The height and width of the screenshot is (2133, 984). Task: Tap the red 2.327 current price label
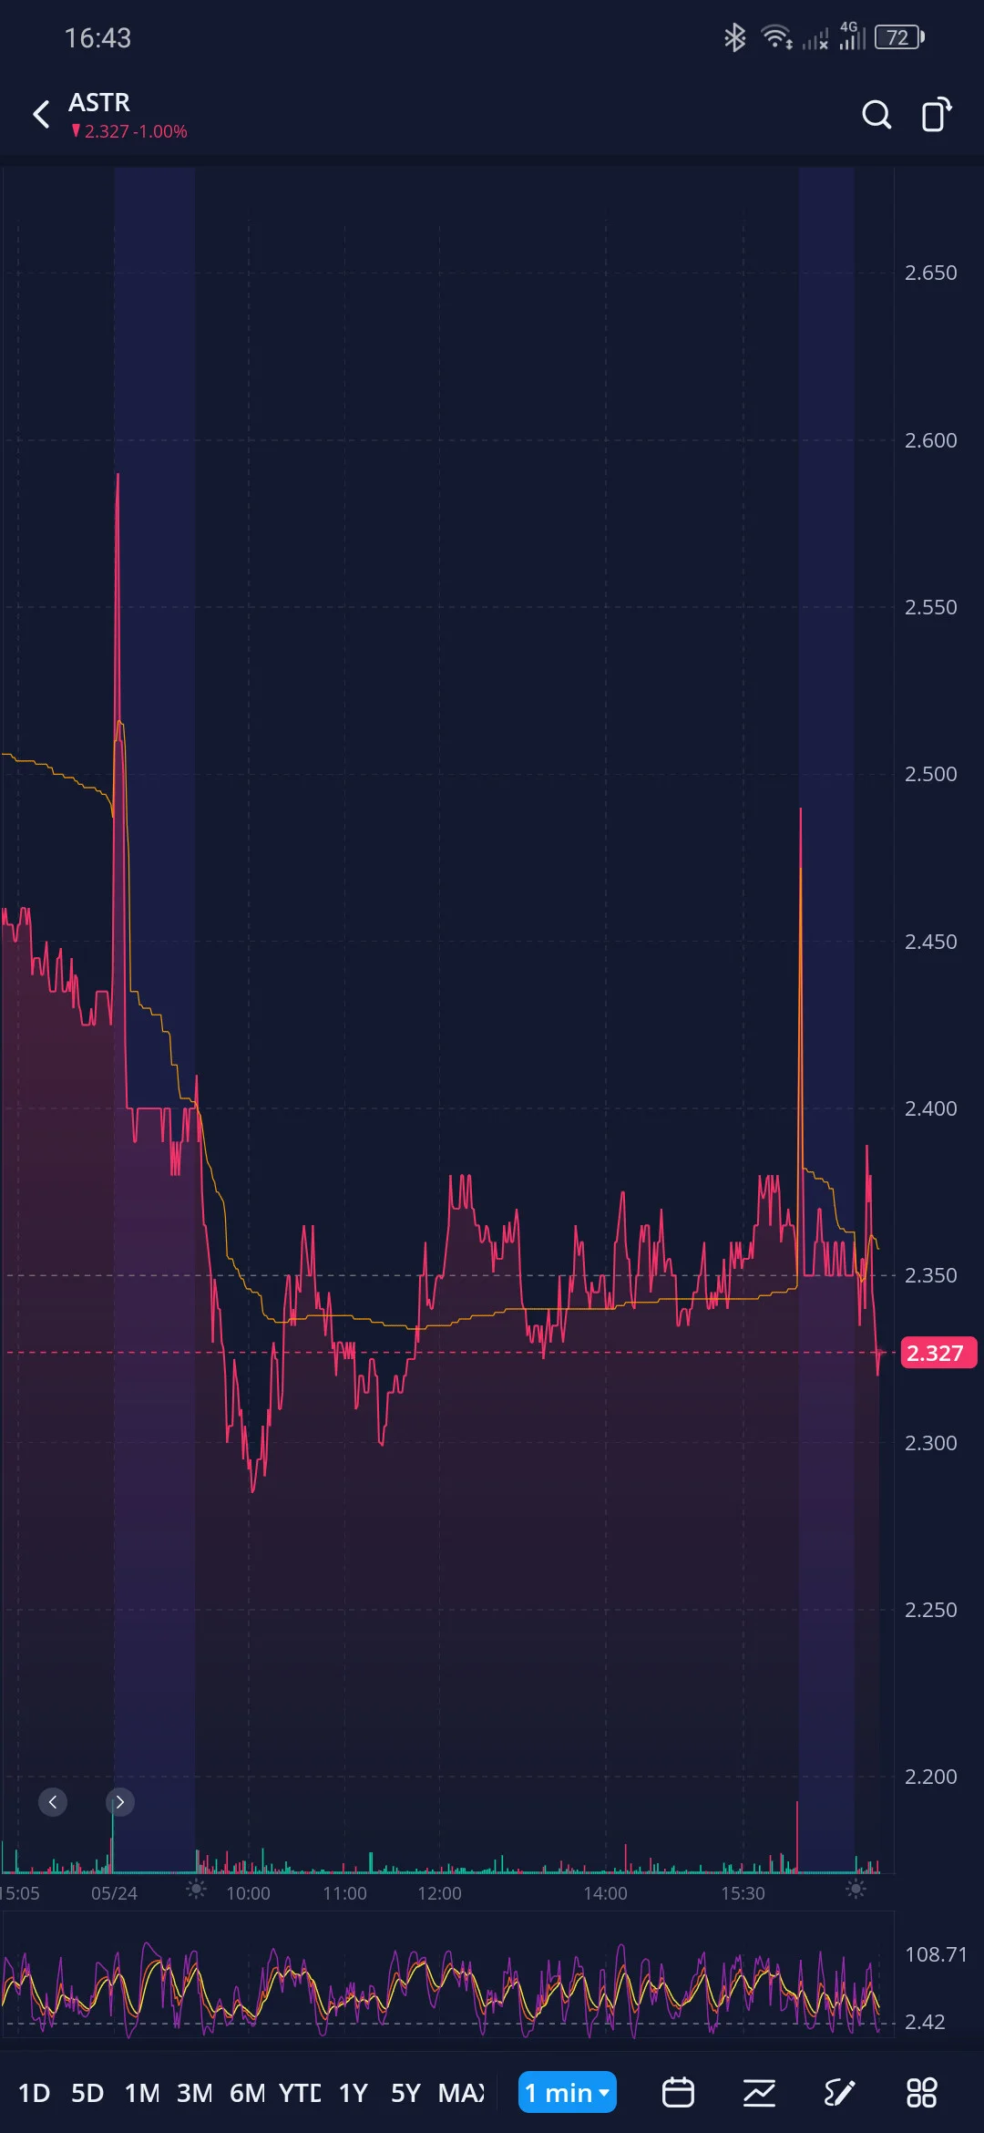point(938,1353)
